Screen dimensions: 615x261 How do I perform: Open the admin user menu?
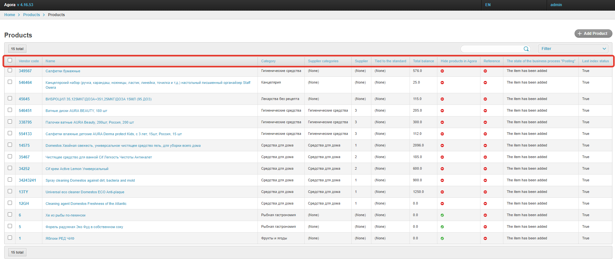point(556,5)
